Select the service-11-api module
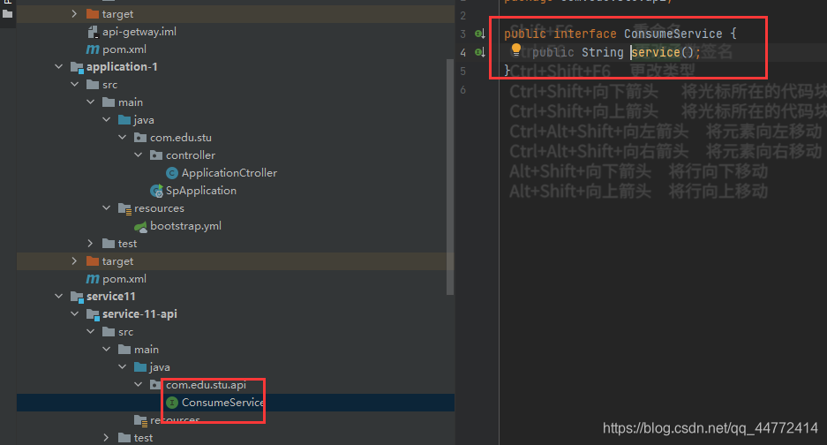Screen dimensions: 827x445 coord(139,314)
